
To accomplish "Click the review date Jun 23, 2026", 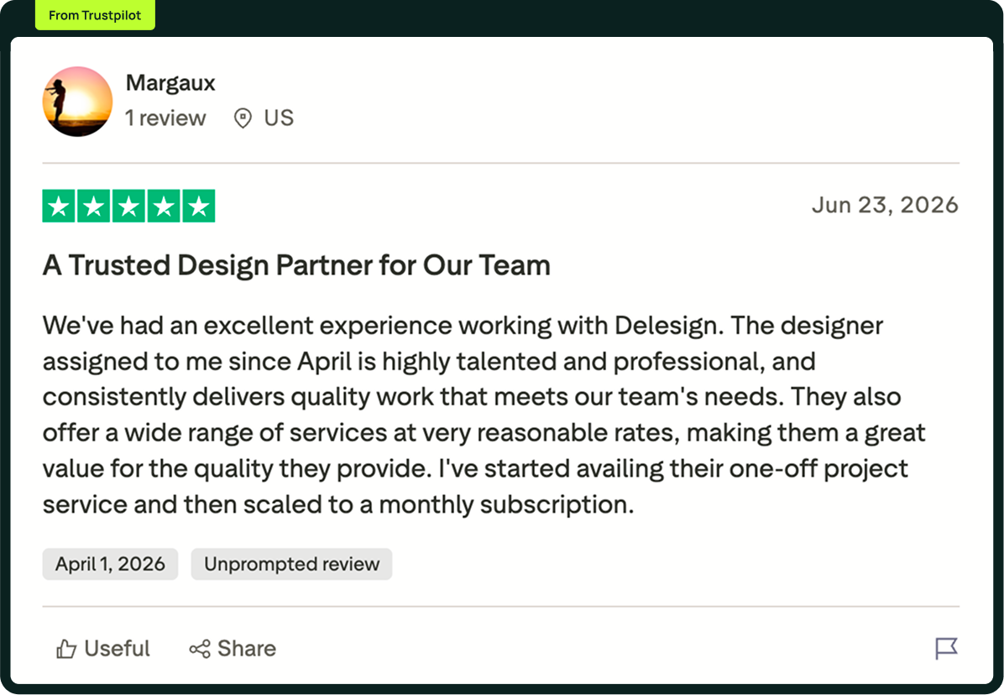I will (885, 205).
